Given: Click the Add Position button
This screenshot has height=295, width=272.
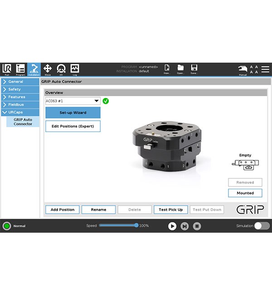Looking at the screenshot, I should 63,210.
